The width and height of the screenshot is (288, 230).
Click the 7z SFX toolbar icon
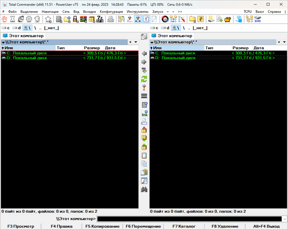100,19
